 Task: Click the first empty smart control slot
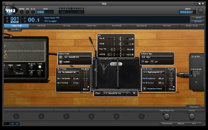(x=16, y=116)
